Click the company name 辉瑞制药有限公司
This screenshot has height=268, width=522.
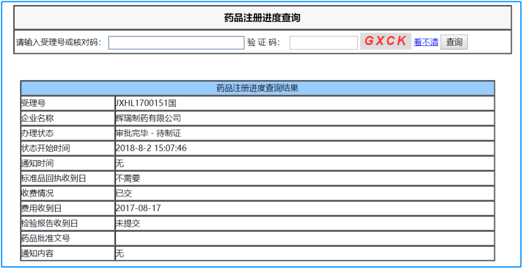coord(148,118)
